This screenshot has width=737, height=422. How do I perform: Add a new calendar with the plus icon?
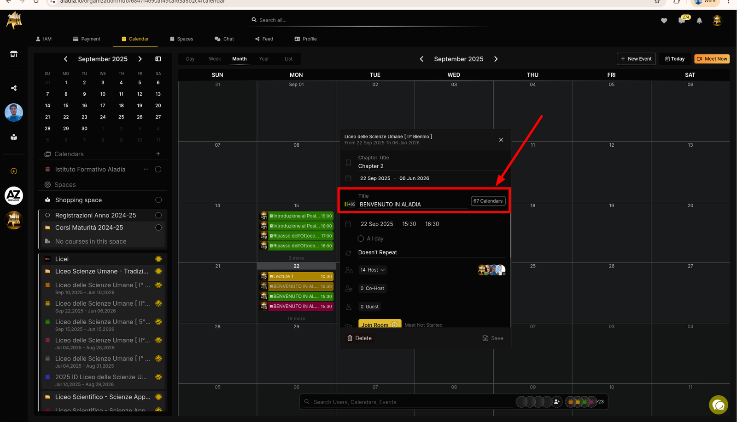point(158,154)
